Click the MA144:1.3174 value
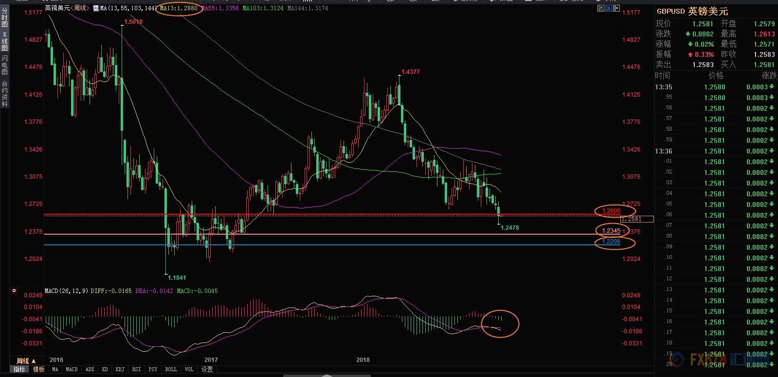The image size is (778, 377). point(308,8)
